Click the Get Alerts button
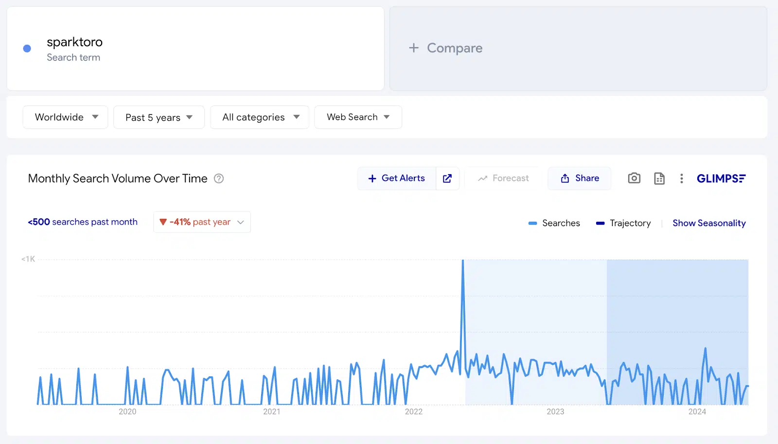Image resolution: width=778 pixels, height=444 pixels. (x=397, y=178)
